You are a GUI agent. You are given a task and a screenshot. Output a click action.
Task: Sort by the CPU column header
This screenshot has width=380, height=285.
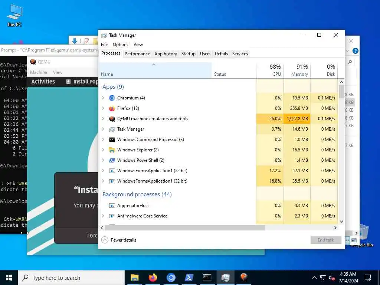[x=270, y=70]
